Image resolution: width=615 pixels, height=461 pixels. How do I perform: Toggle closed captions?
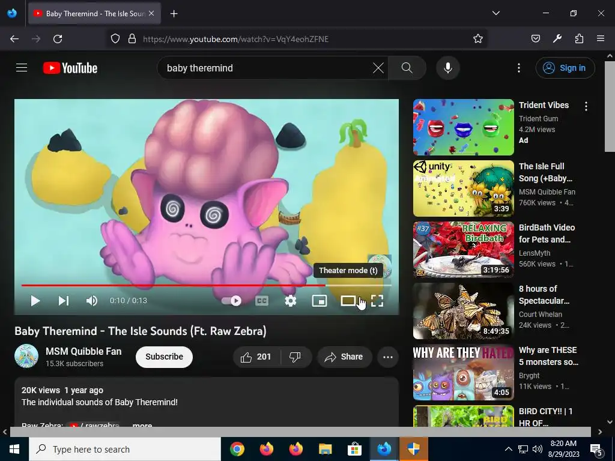tap(262, 301)
